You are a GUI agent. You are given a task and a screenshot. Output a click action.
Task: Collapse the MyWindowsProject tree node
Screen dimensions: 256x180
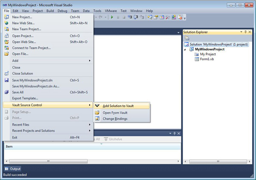tap(186, 49)
